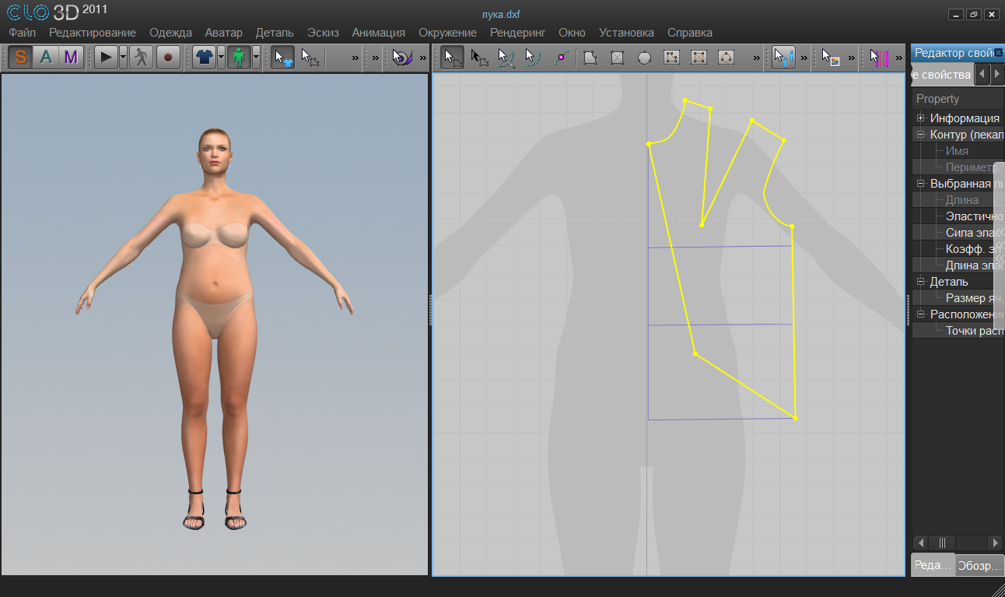The width and height of the screenshot is (1005, 597).
Task: Select the add point tool
Action: click(x=562, y=58)
